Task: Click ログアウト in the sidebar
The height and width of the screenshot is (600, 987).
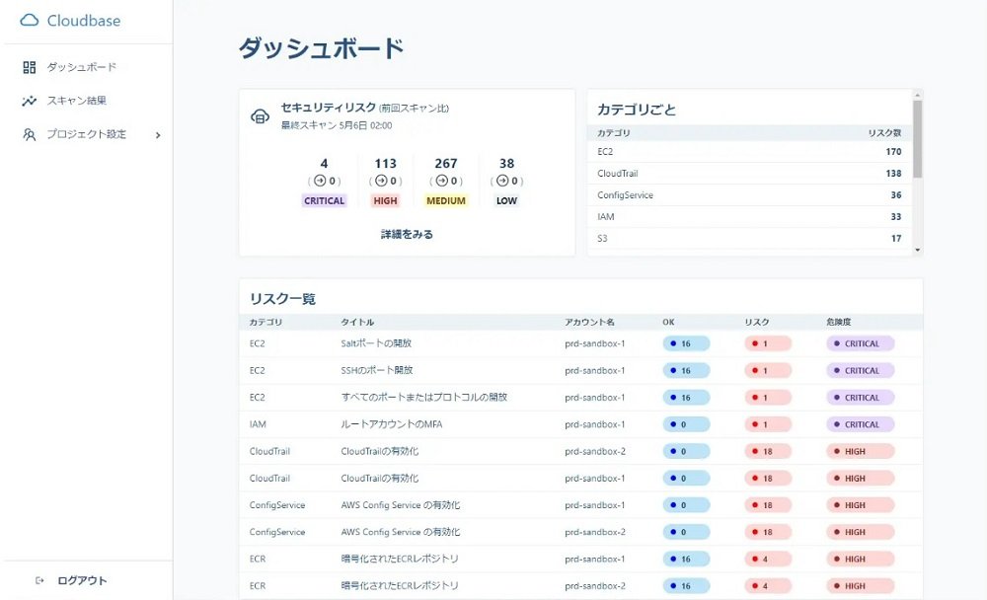Action: coord(82,580)
